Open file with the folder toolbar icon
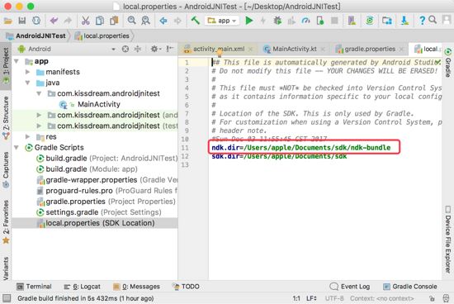Viewport: 454px width, 304px height. [7, 21]
